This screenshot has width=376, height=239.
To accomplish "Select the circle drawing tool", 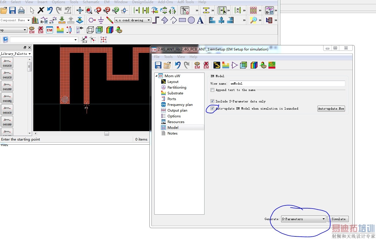I will pyautogui.click(x=191, y=20).
